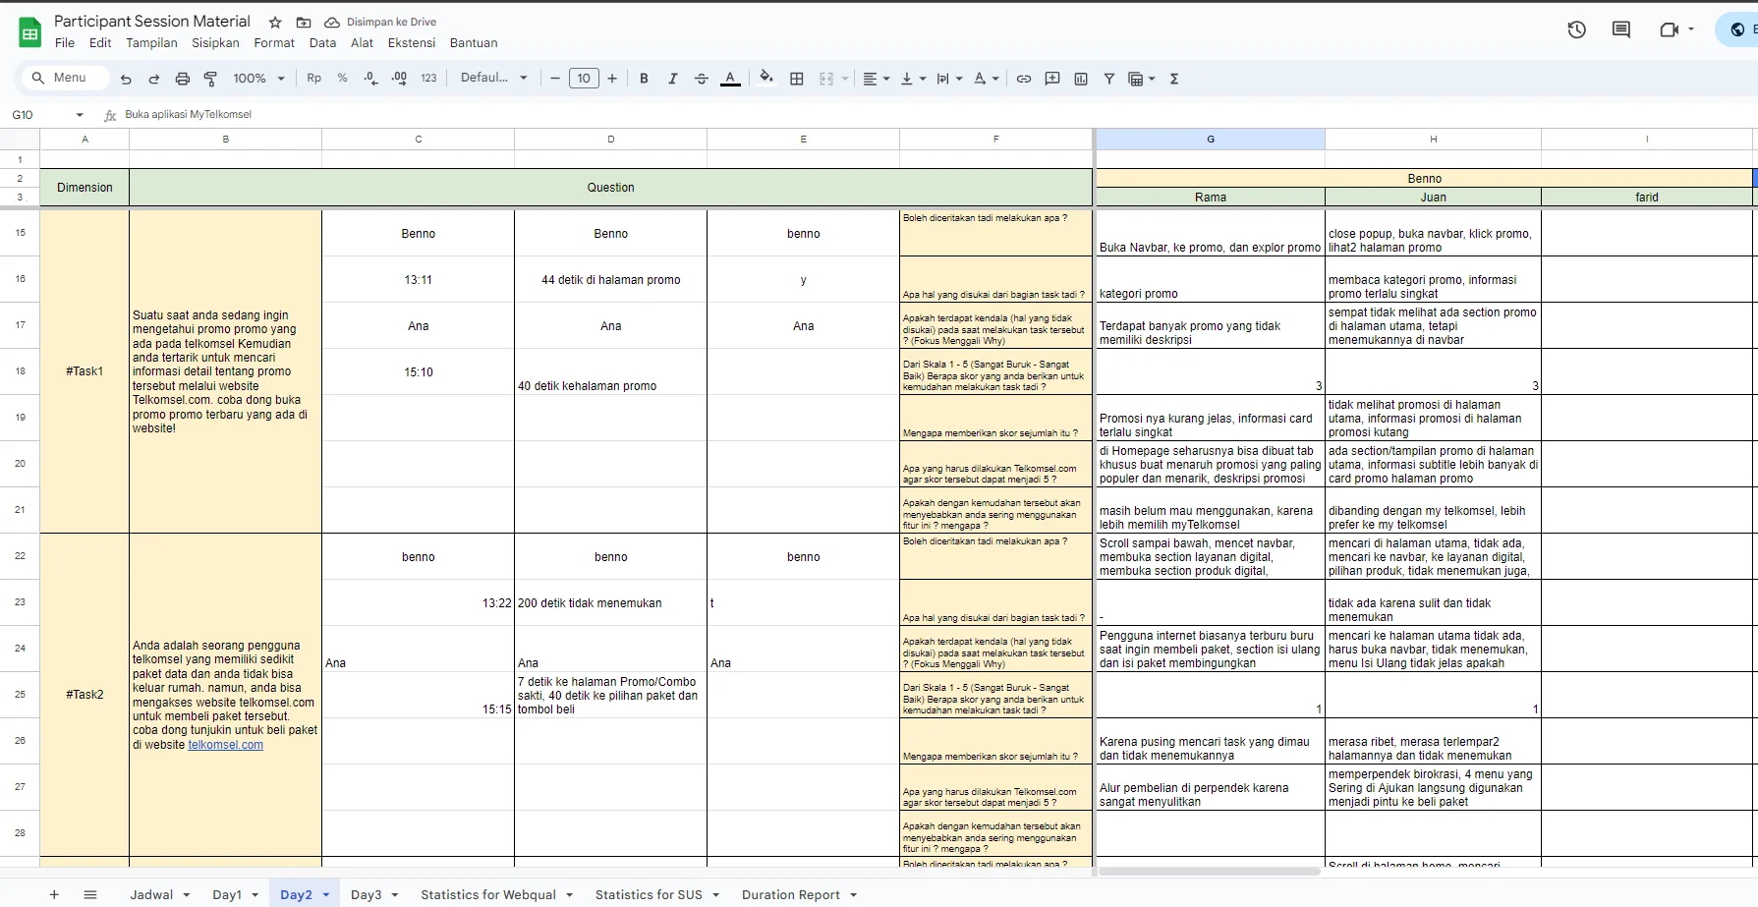The width and height of the screenshot is (1758, 907).
Task: Open filter views dropdown
Action: pos(1141,79)
